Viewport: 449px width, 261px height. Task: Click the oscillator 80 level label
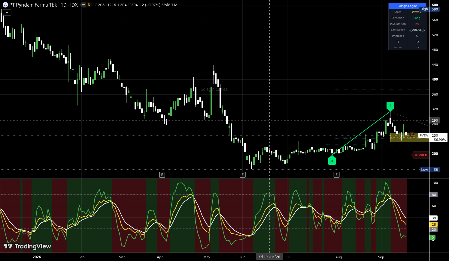434,195
